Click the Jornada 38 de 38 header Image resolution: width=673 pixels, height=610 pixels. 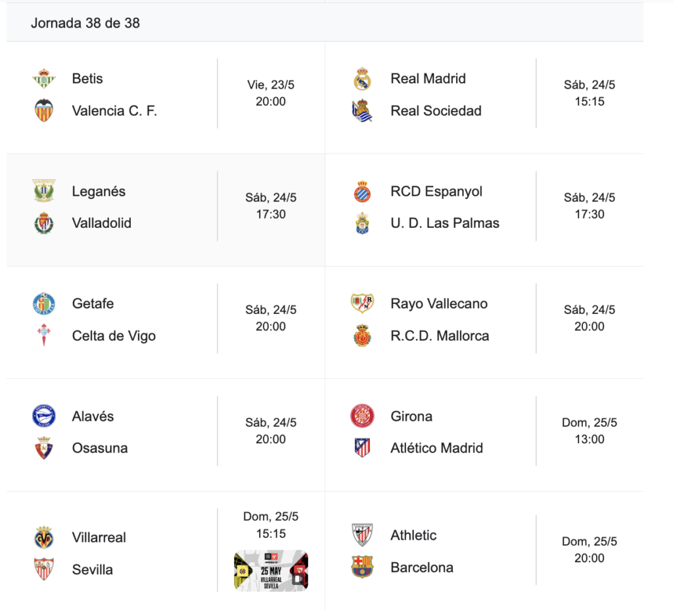(x=85, y=23)
